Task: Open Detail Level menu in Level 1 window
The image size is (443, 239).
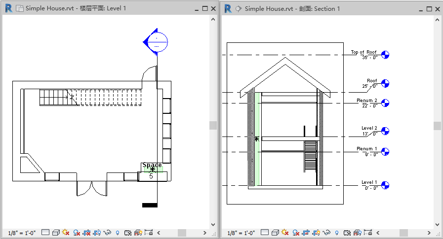Action: point(45,233)
